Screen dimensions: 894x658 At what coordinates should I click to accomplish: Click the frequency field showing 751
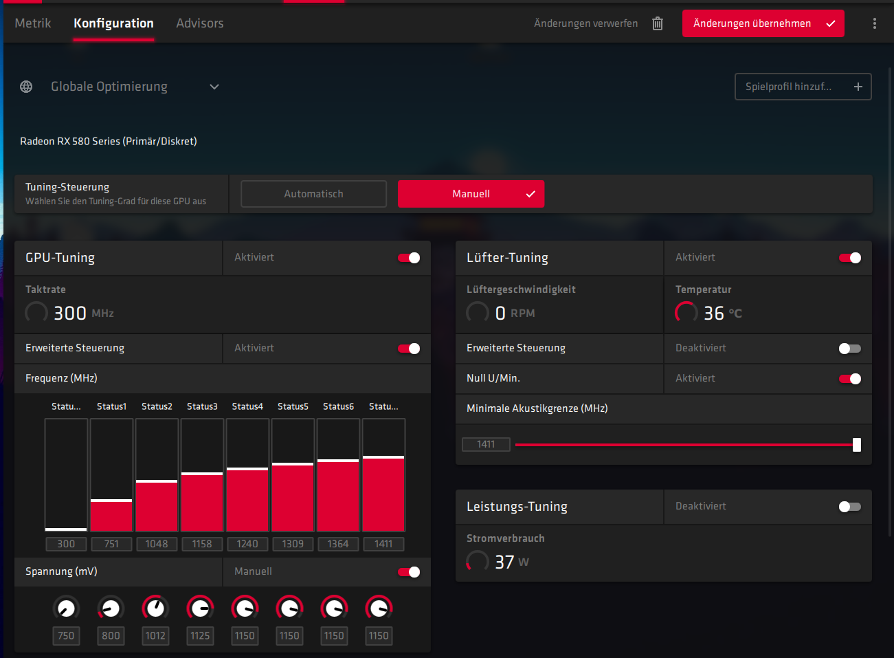point(111,544)
